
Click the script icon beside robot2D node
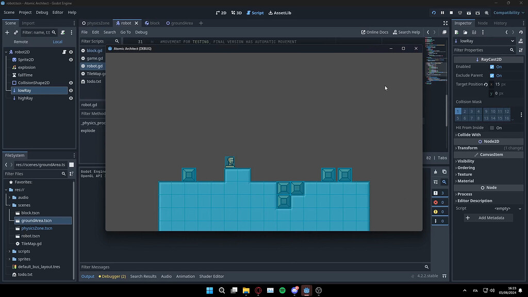[64, 52]
